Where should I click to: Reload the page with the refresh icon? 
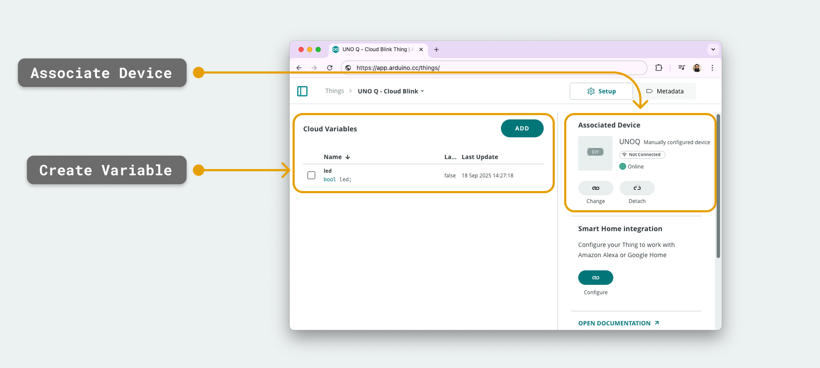click(x=330, y=68)
